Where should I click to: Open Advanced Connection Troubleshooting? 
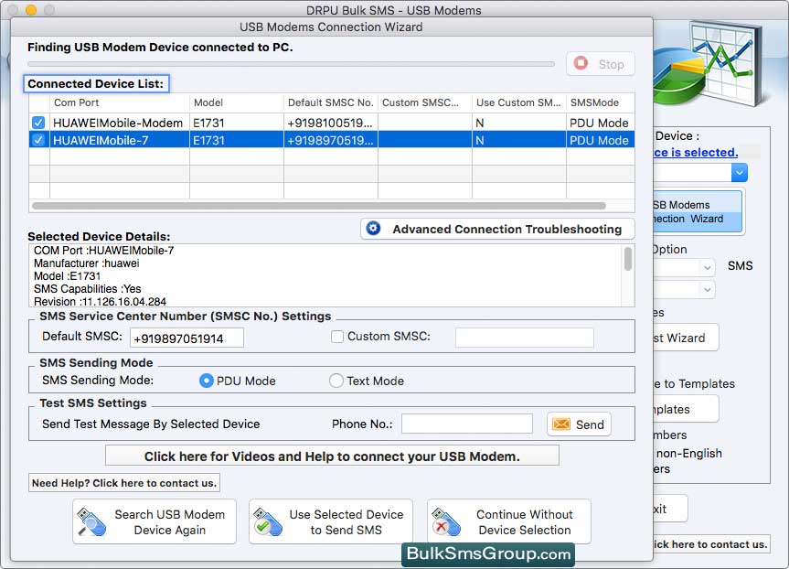[497, 229]
